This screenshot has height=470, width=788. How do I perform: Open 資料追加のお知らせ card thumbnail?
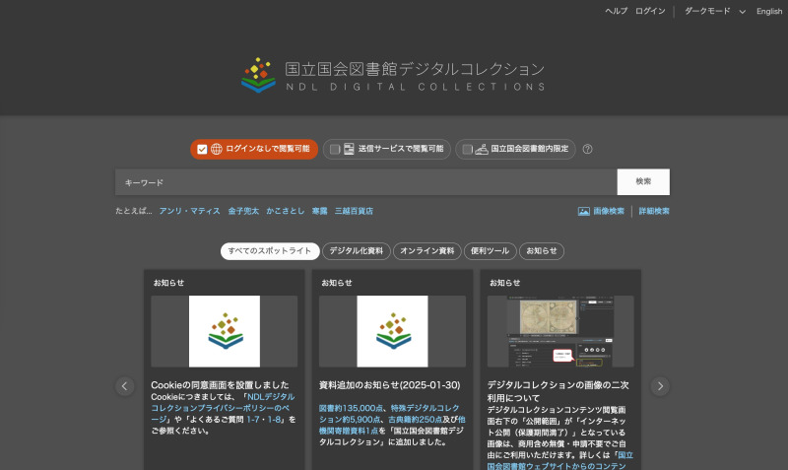tap(392, 331)
